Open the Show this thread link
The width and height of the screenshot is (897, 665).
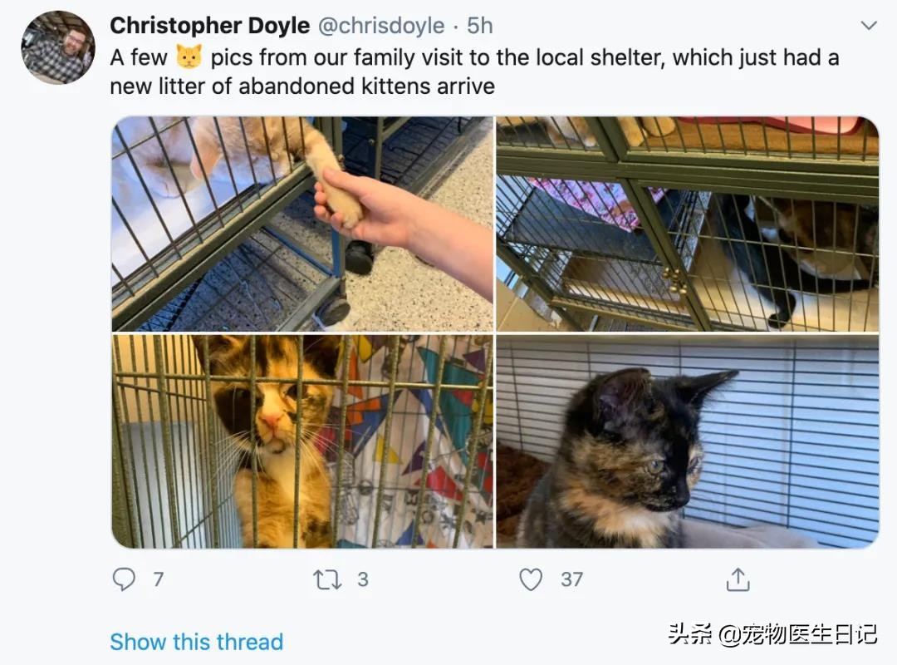(196, 642)
